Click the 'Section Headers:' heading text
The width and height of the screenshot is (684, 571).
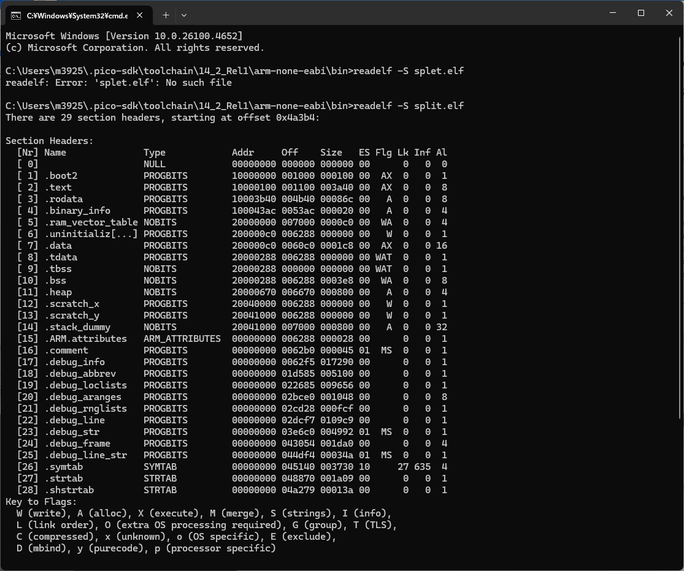tap(49, 141)
